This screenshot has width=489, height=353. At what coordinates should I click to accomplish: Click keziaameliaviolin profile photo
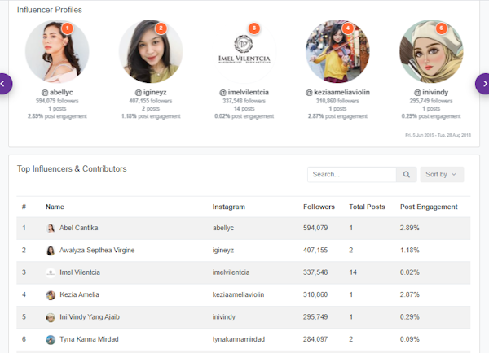(x=337, y=51)
